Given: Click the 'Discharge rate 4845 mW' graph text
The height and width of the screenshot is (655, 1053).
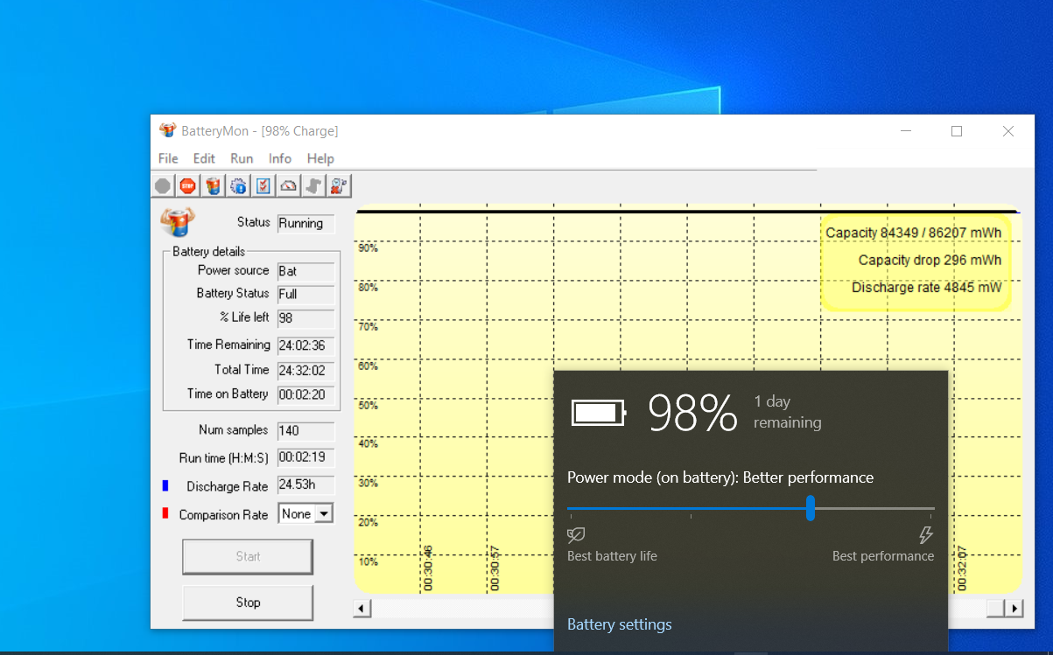Looking at the screenshot, I should [x=926, y=287].
